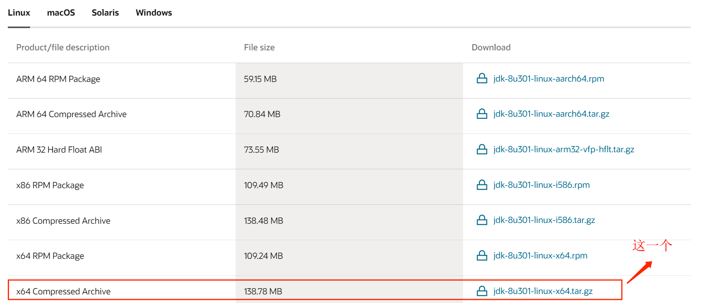Download jdk-8u301-linux-x64.tar.gz compressed archive

pyautogui.click(x=543, y=291)
